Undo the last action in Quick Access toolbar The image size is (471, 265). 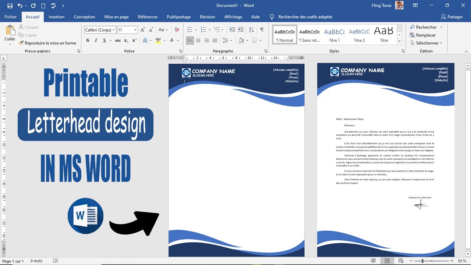tap(20, 6)
